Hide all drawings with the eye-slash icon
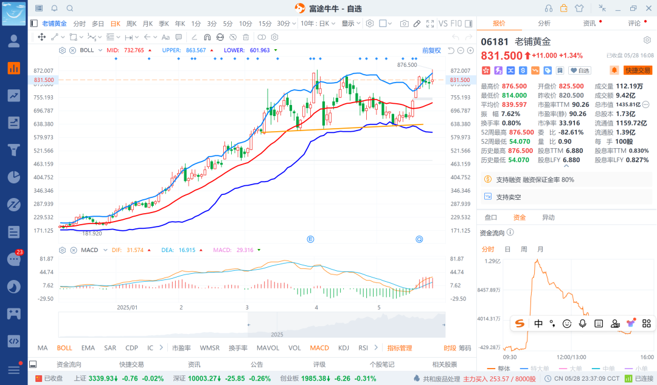This screenshot has width=657, height=385. [233, 37]
